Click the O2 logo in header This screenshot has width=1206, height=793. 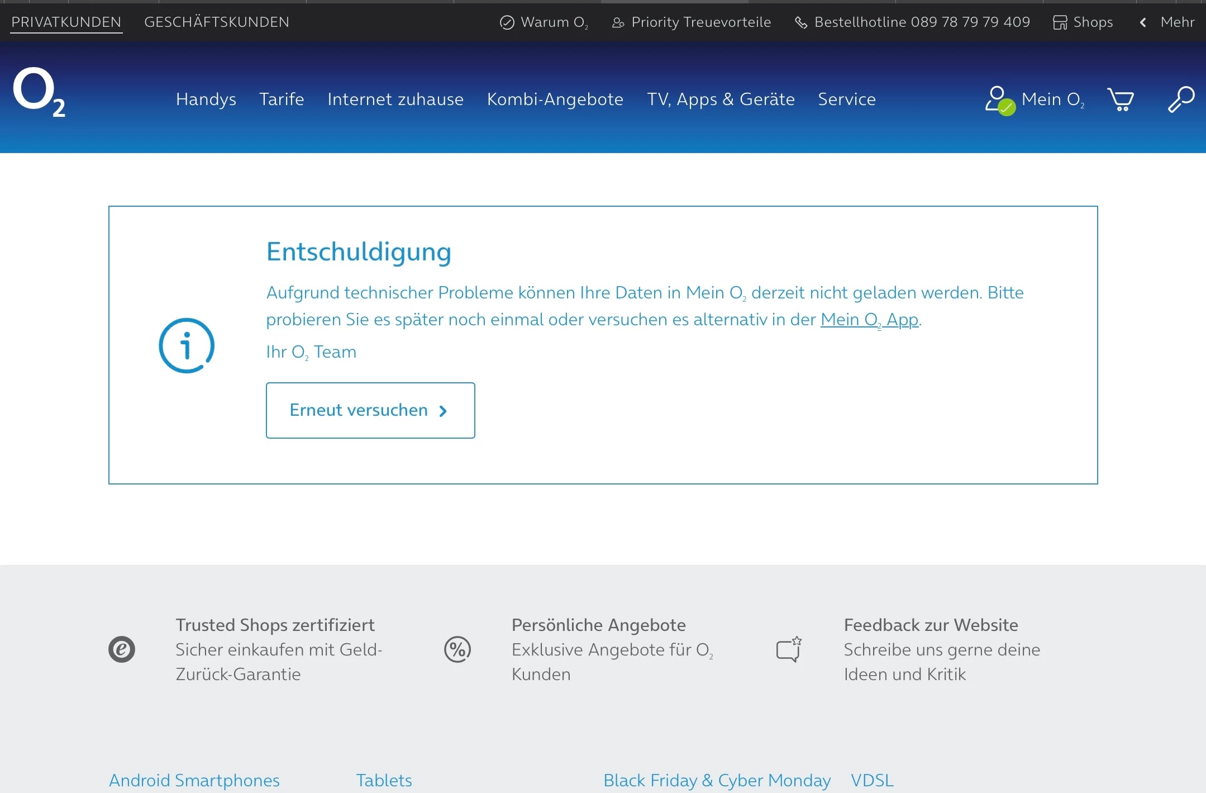coord(39,92)
